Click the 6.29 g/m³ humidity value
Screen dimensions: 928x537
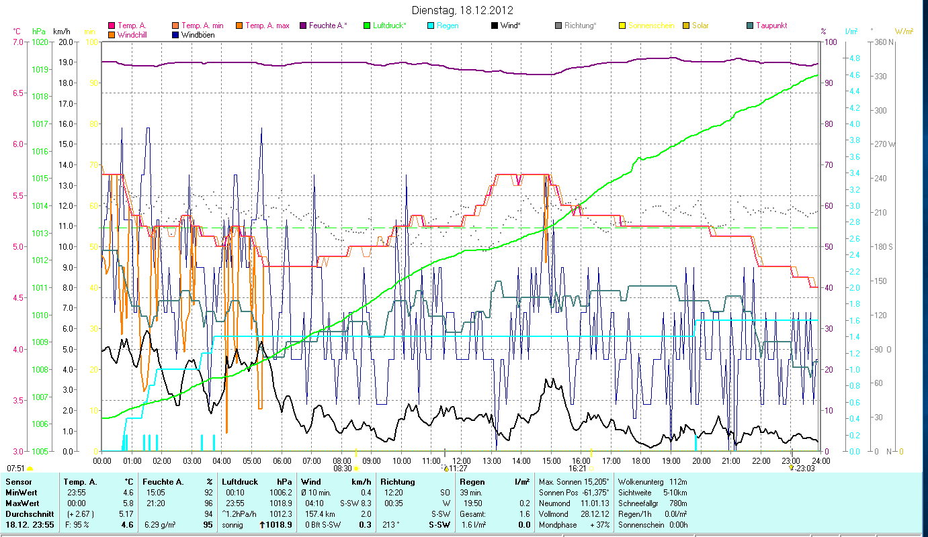click(x=161, y=525)
